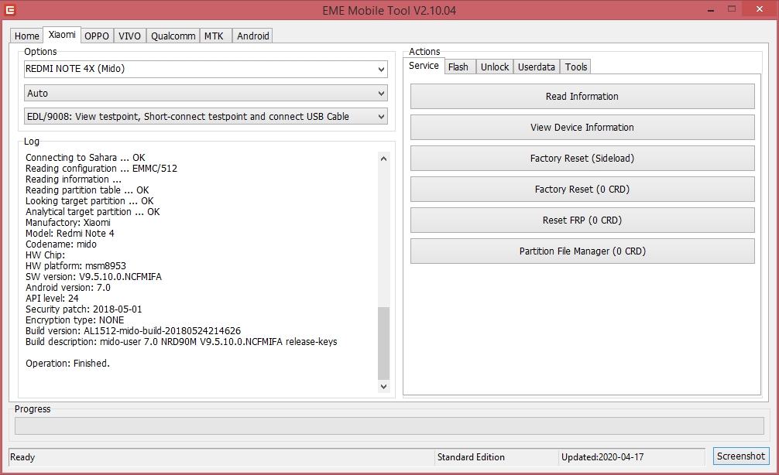779x475 pixels.
Task: Run Factory Reset (Sideload)
Action: (582, 159)
